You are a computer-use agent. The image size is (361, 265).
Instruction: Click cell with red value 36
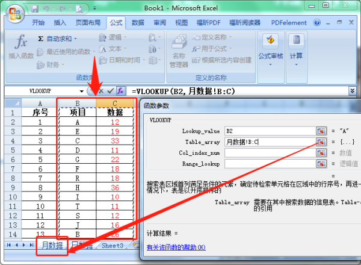[x=115, y=187]
